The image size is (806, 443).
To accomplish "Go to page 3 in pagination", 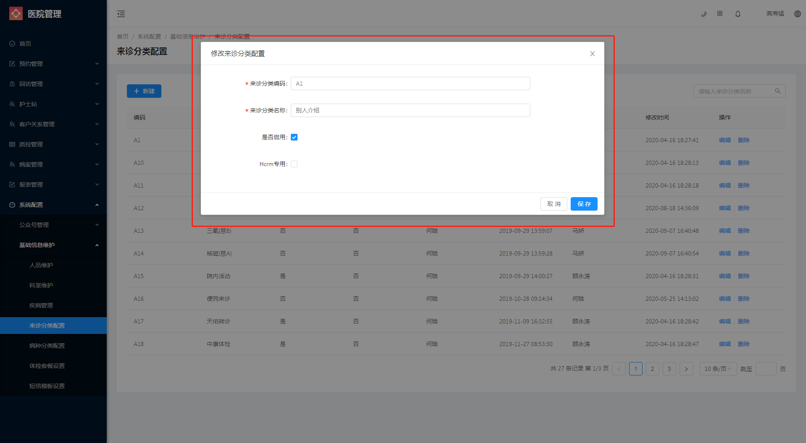I will (669, 369).
